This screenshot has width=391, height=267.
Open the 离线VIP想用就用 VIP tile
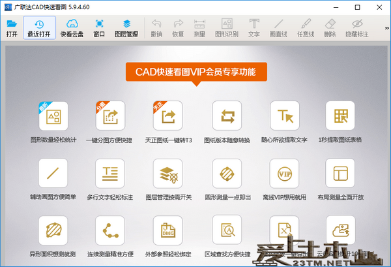pos(284,174)
